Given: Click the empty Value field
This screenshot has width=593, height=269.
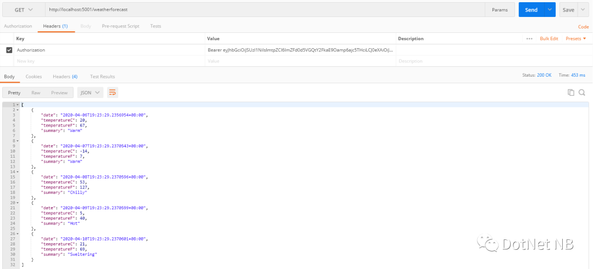Looking at the screenshot, I should coord(301,61).
